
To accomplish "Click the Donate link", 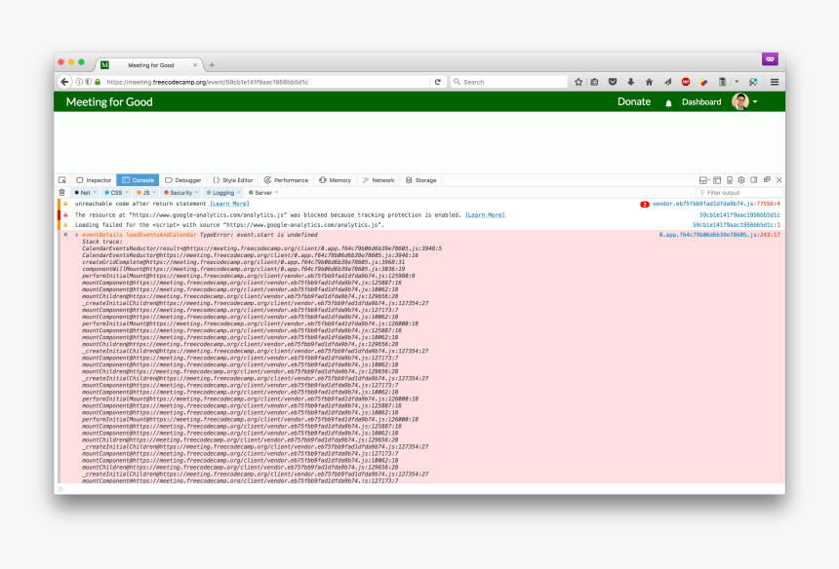I will (634, 101).
